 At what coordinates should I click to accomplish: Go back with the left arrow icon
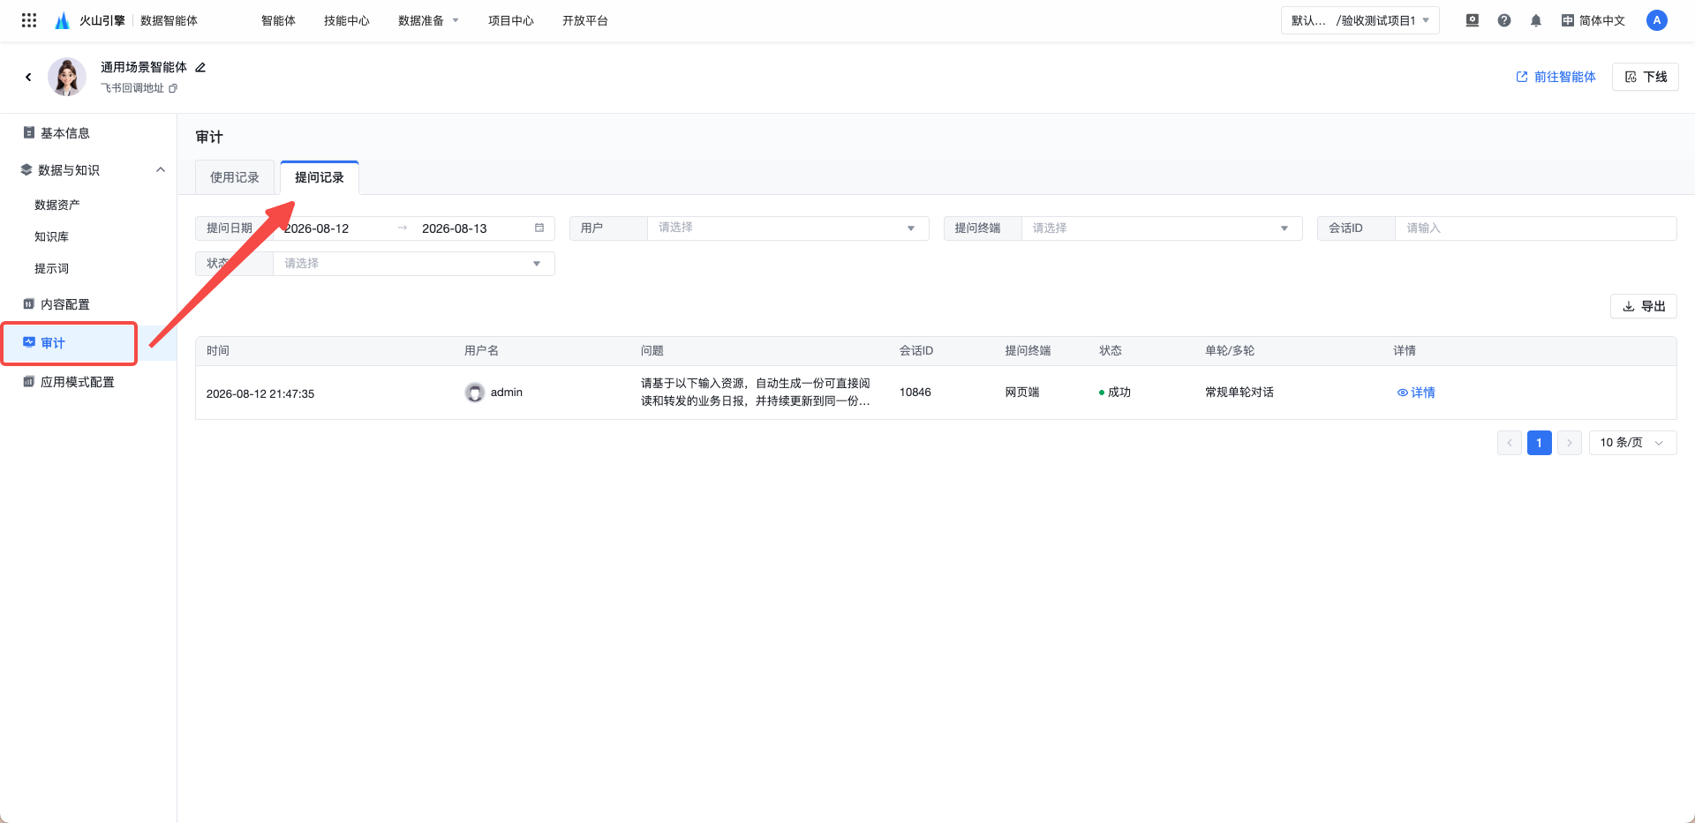[x=28, y=78]
